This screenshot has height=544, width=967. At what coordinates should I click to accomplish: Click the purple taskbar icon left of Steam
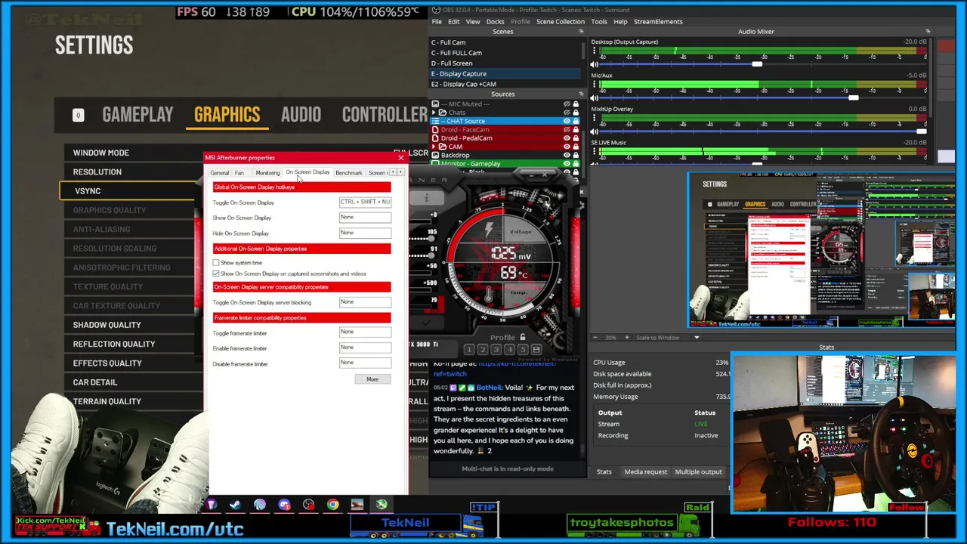pyautogui.click(x=211, y=505)
